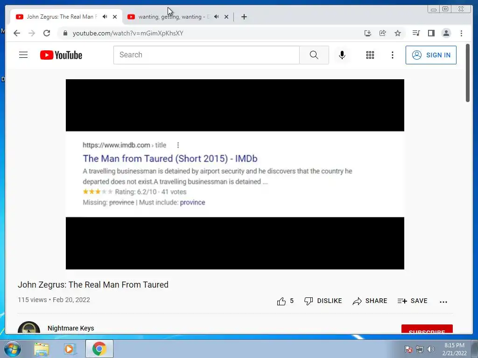Viewport: 478px width, 358px height.
Task: Go to the YouTube home logo
Action: point(61,55)
